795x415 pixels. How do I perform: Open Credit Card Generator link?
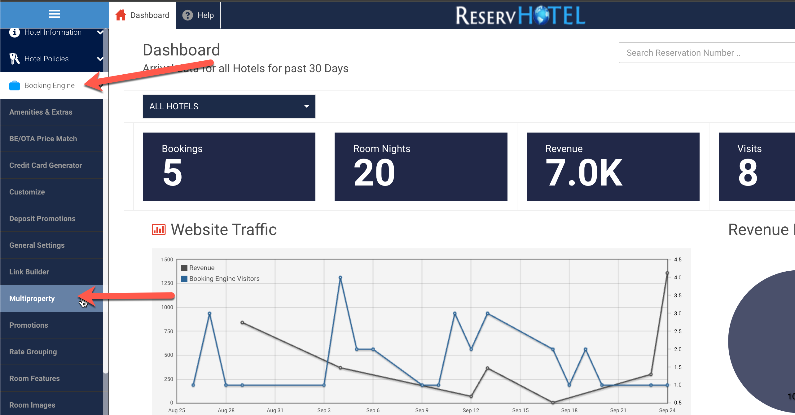[x=46, y=165]
